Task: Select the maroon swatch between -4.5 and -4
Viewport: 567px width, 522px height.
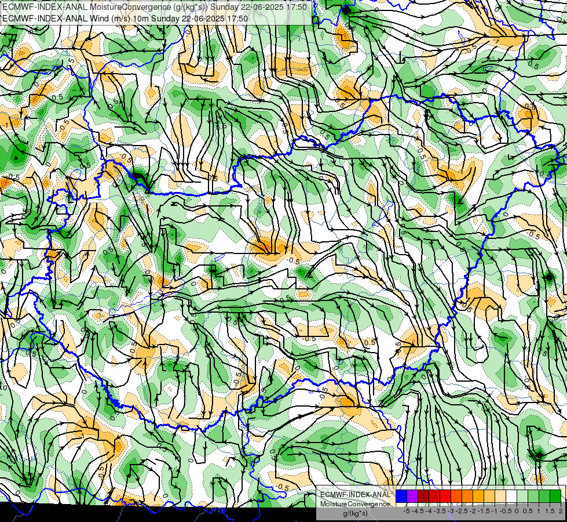Action: (x=423, y=496)
